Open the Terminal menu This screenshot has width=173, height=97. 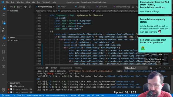click(46, 2)
